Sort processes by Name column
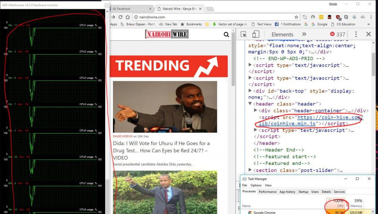The width and height of the screenshot is (378, 214). coord(246,206)
